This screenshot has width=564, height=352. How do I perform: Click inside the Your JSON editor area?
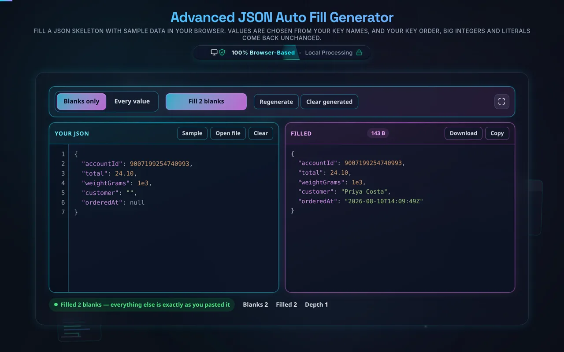point(174,218)
